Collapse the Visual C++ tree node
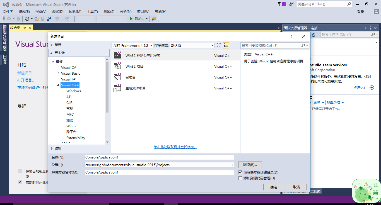 (x=58, y=85)
